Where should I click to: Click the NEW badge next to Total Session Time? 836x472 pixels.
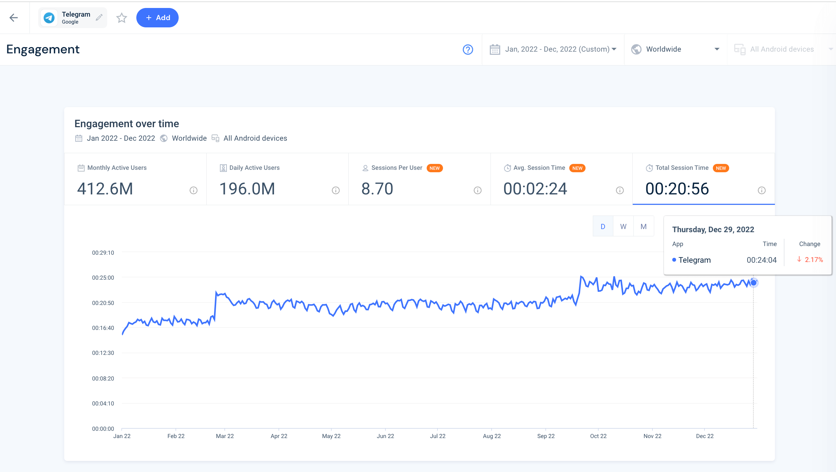pos(721,168)
